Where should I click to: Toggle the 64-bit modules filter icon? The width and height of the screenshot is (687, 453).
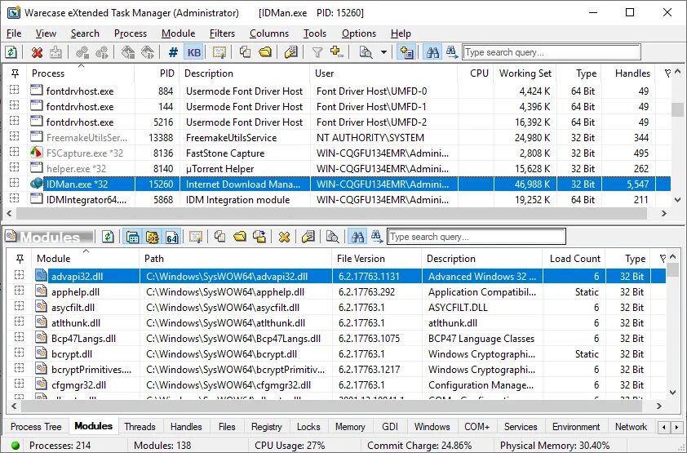point(171,237)
